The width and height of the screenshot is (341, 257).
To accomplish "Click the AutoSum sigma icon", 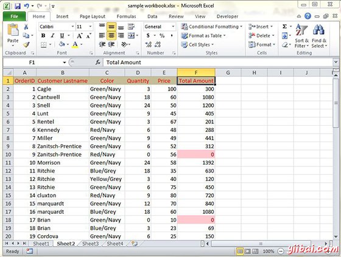I will click(284, 27).
